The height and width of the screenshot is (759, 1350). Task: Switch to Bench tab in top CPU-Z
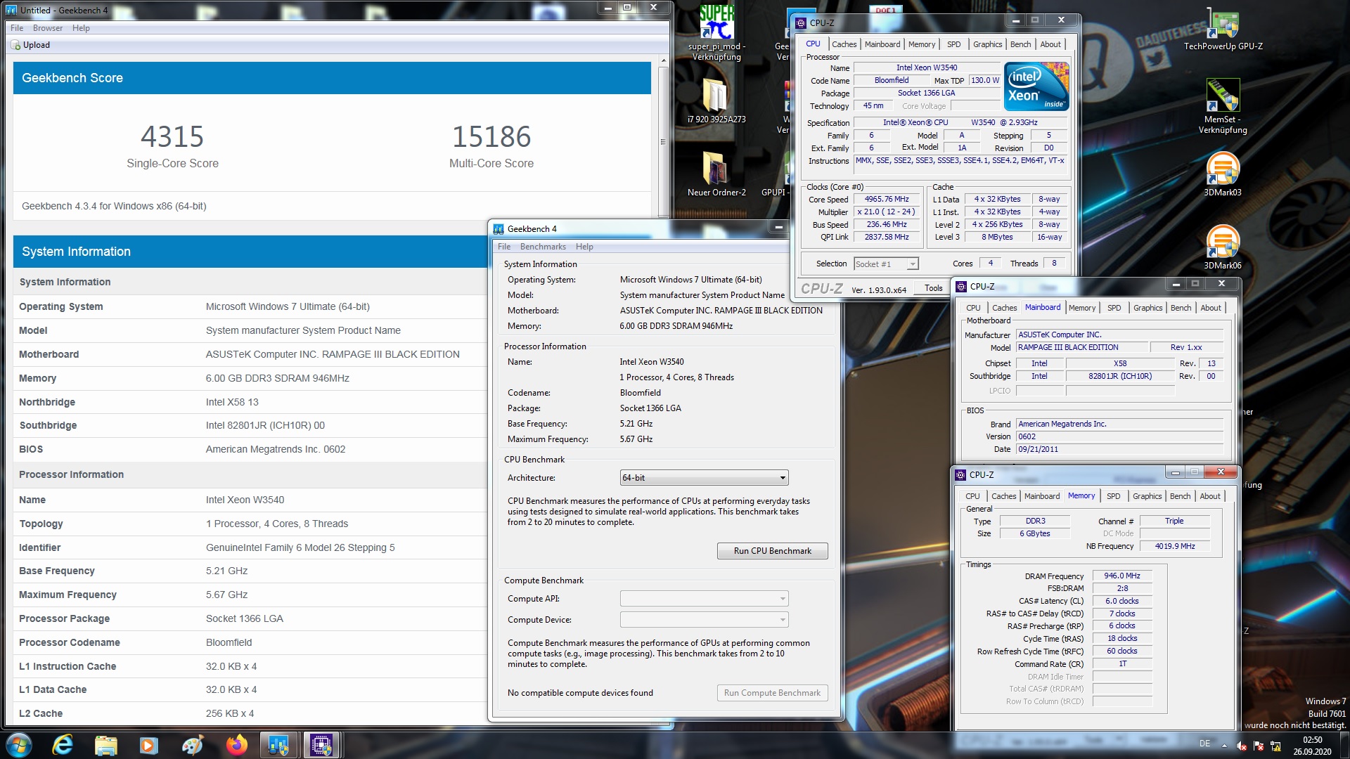(1020, 44)
